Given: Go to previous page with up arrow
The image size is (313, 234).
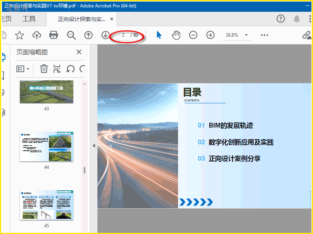Looking at the screenshot, I should [x=88, y=35].
